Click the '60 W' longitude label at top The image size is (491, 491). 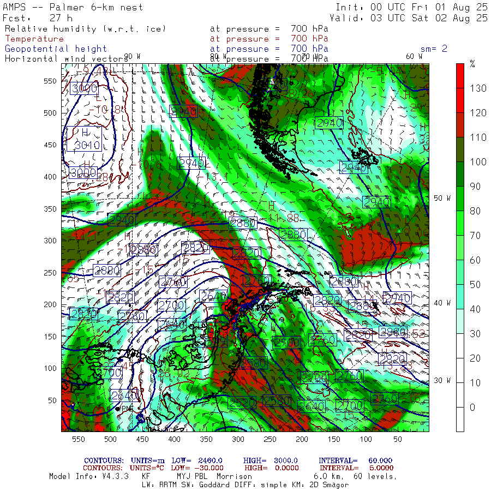click(414, 56)
